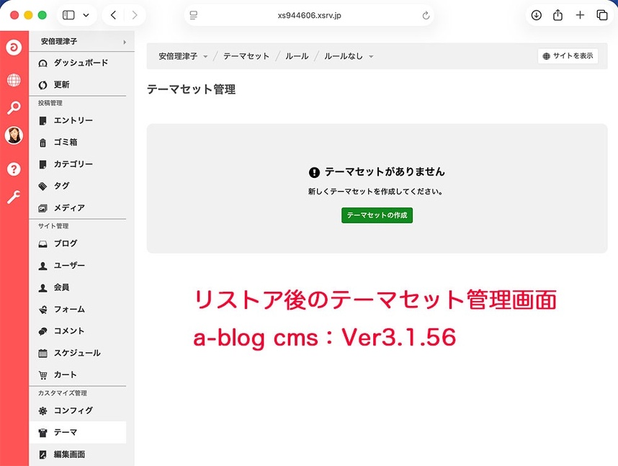Click the a-blog cms logo icon
The height and width of the screenshot is (466, 618).
[14, 48]
